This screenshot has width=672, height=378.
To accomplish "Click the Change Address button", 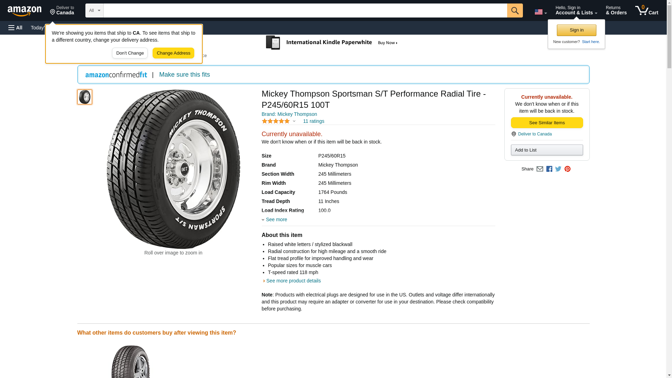I will (173, 53).
